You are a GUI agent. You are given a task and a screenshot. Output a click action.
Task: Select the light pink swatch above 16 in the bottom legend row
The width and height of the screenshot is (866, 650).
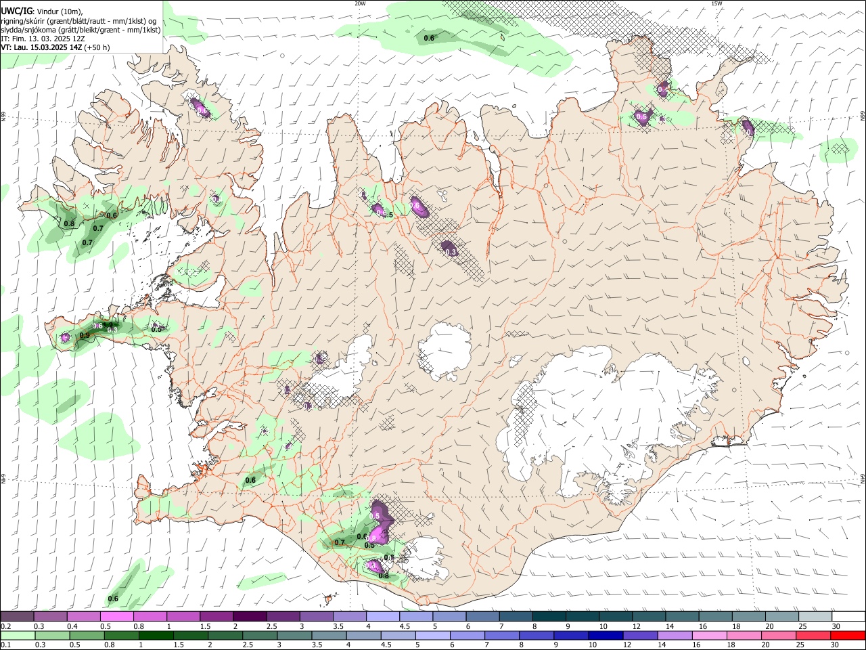pyautogui.click(x=708, y=635)
